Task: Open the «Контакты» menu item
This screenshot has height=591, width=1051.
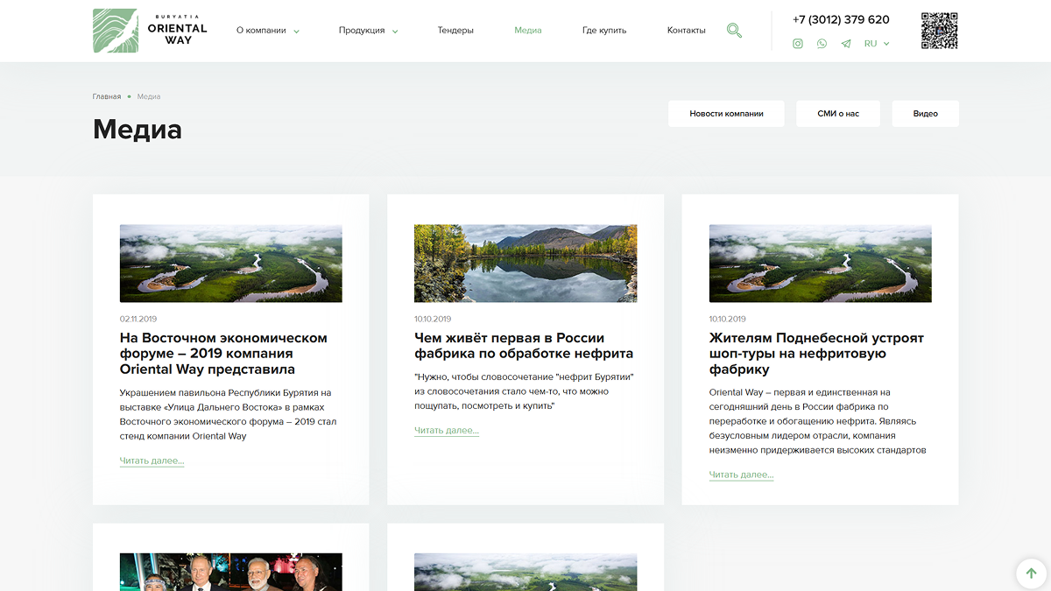Action: pos(686,31)
